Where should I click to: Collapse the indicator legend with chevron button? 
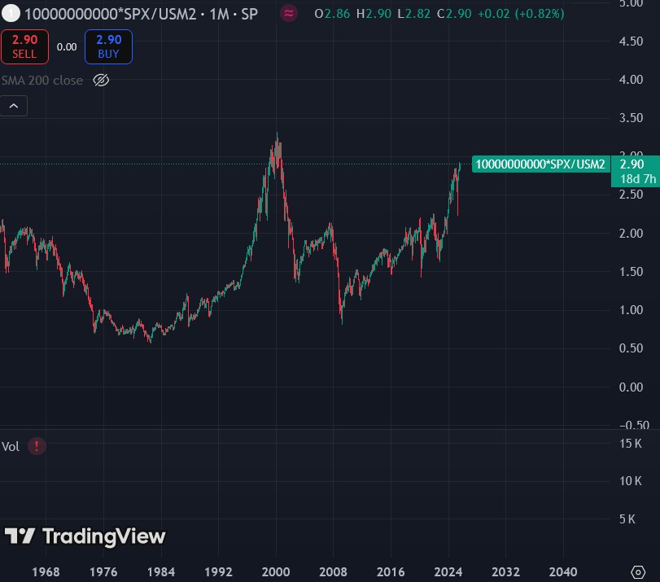(x=14, y=106)
